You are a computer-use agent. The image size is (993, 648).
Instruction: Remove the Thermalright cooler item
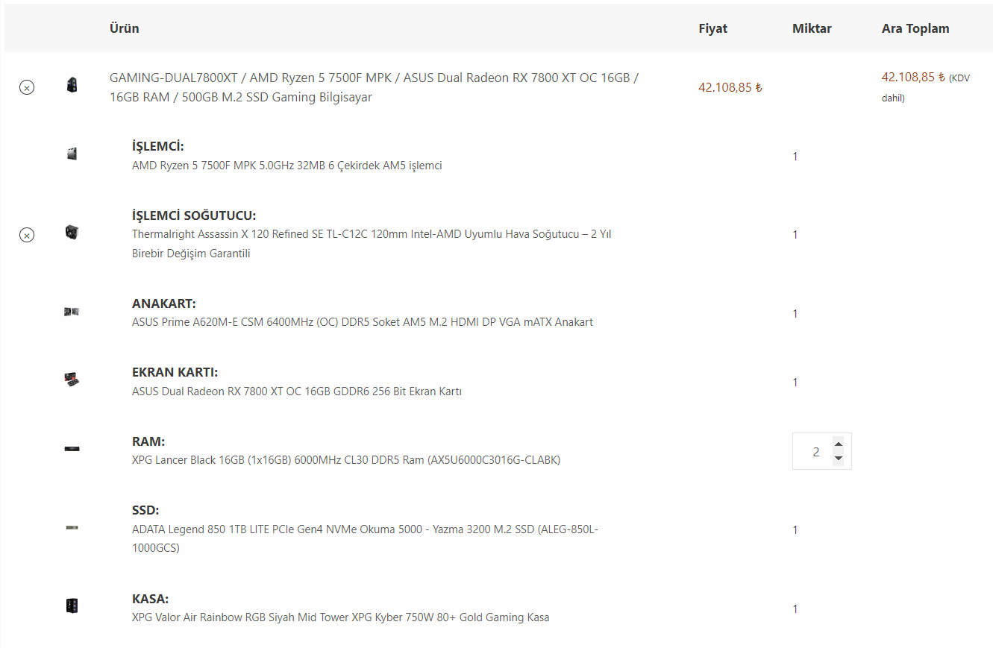[27, 236]
